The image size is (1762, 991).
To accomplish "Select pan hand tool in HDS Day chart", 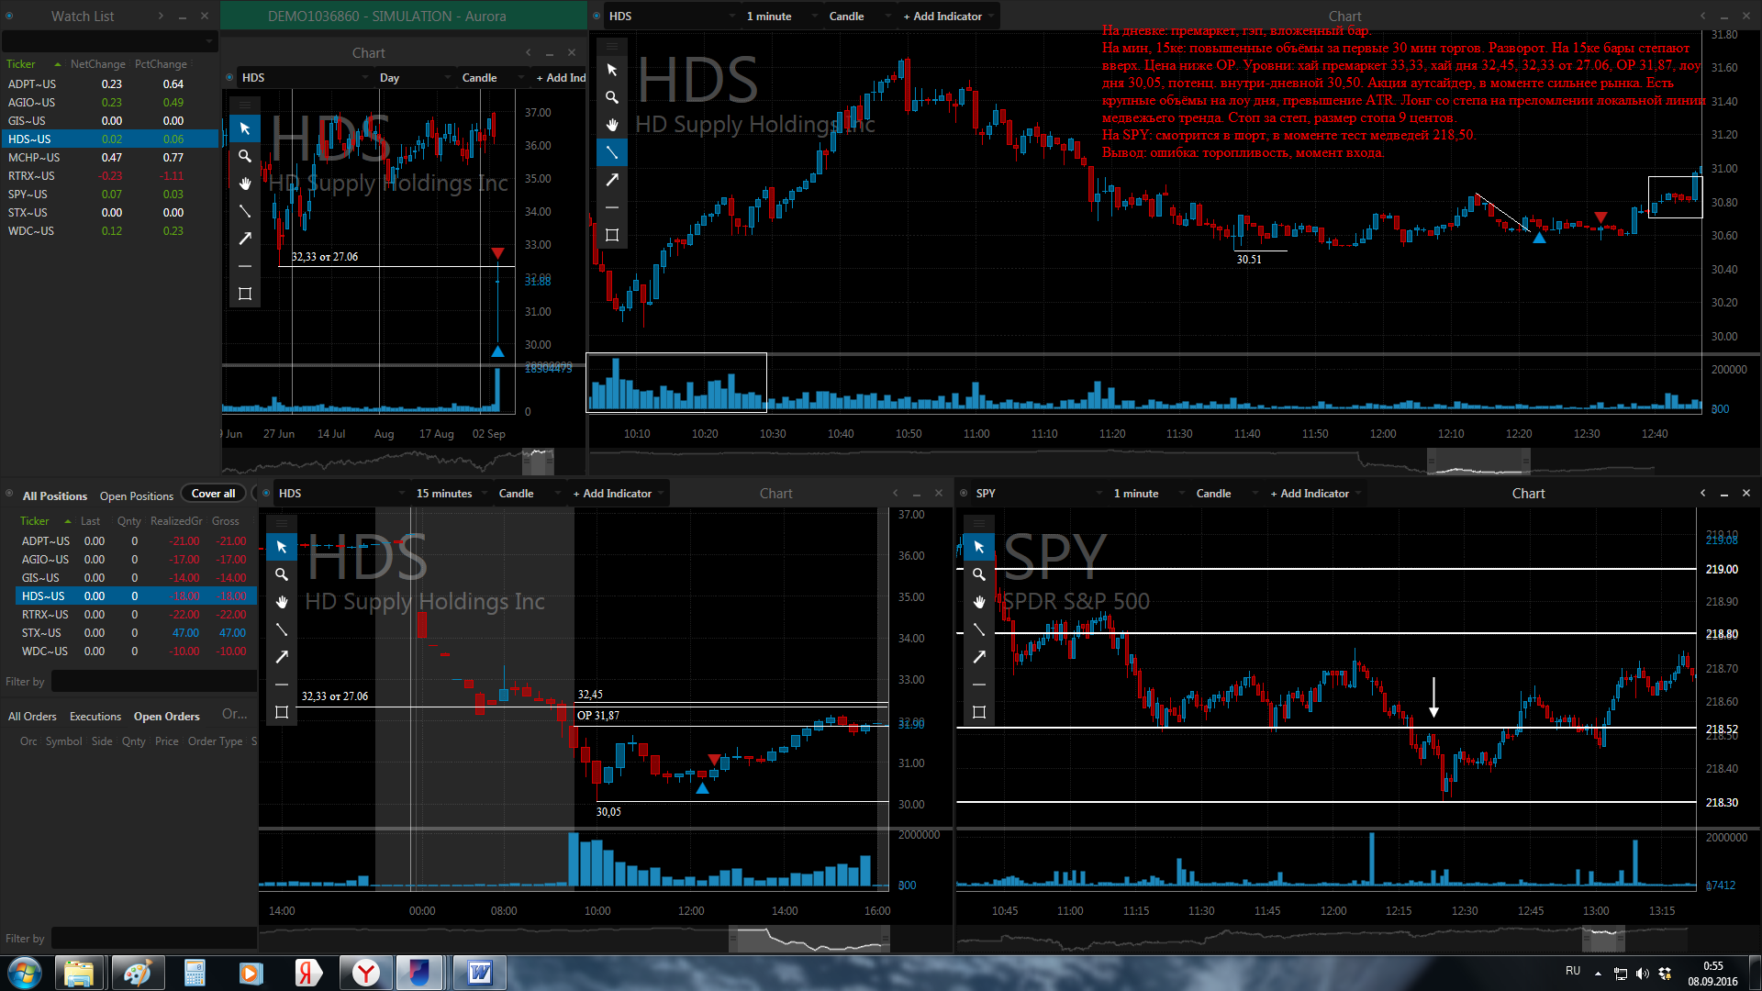I will (x=244, y=184).
